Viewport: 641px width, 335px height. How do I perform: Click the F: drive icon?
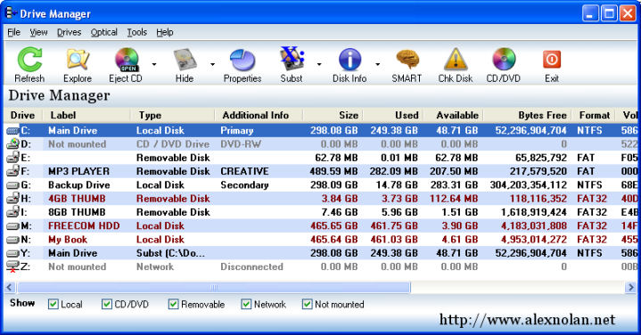pos(12,171)
